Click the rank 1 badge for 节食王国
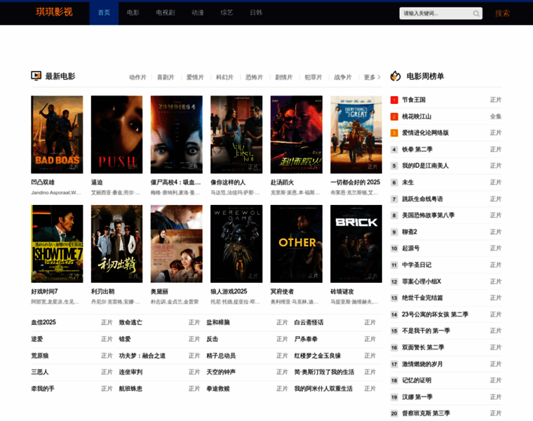The width and height of the screenshot is (533, 421). [394, 100]
